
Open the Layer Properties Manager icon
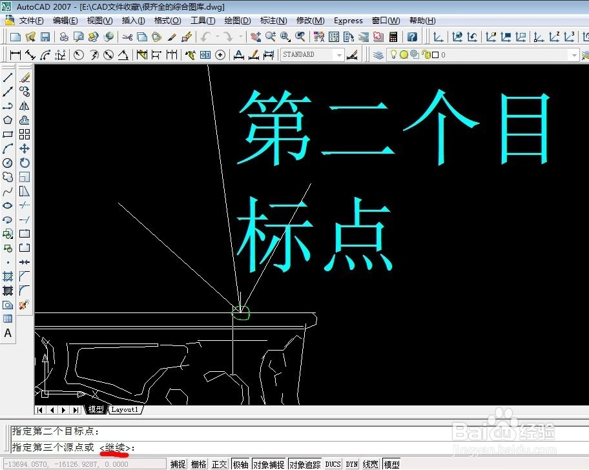point(378,55)
